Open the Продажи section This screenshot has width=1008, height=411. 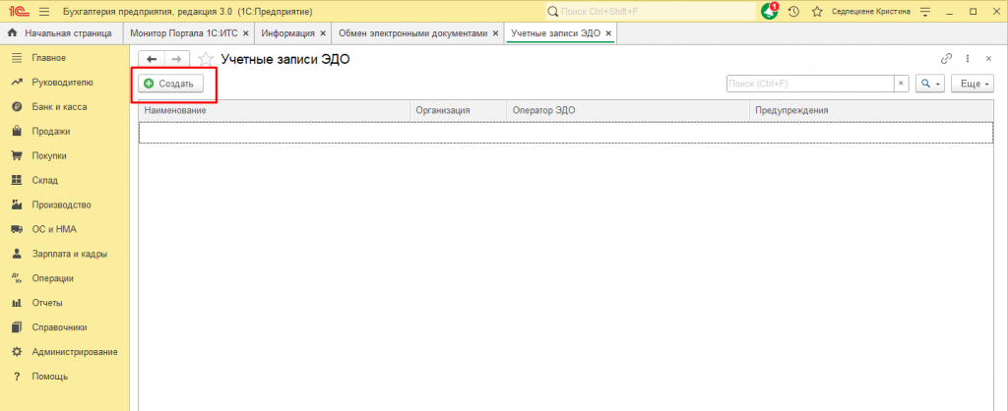51,131
